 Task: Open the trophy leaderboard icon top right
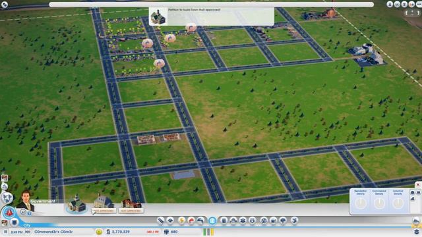pyautogui.click(x=404, y=4)
